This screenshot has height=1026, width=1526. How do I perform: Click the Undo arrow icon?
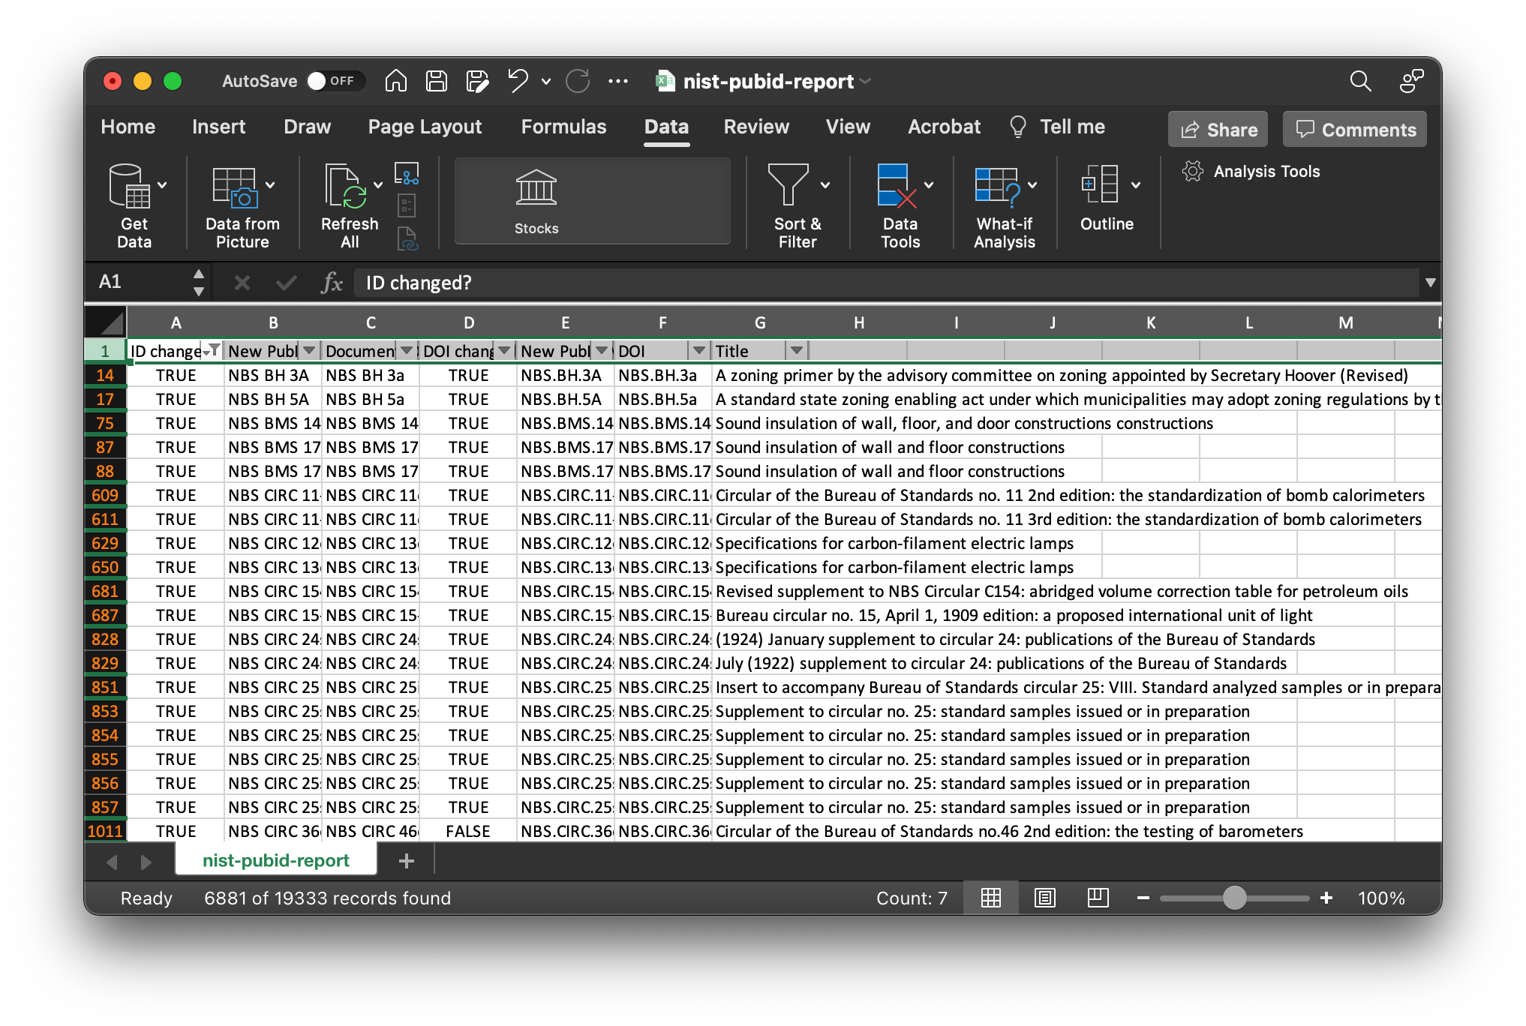(x=518, y=80)
